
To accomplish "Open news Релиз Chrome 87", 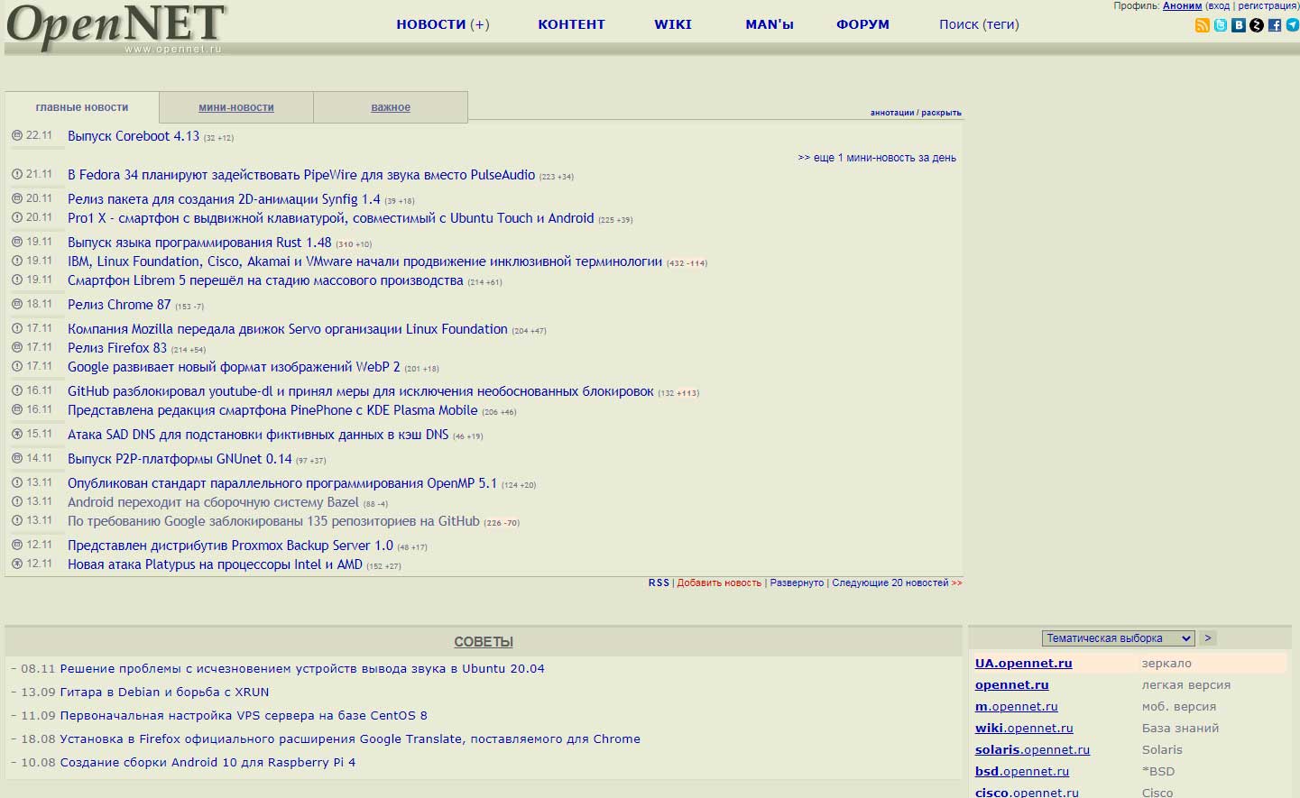I will pyautogui.click(x=119, y=305).
